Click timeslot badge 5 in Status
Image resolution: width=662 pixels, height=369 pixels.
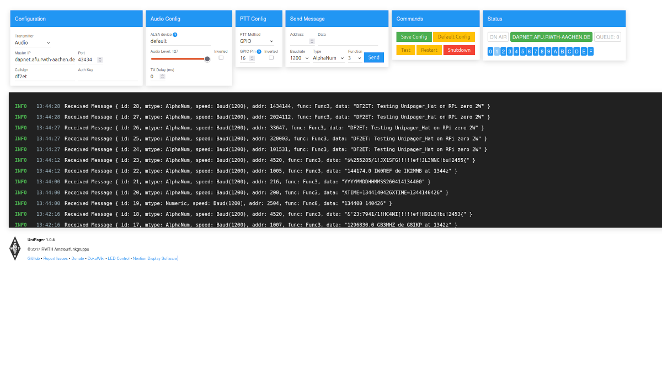(523, 51)
